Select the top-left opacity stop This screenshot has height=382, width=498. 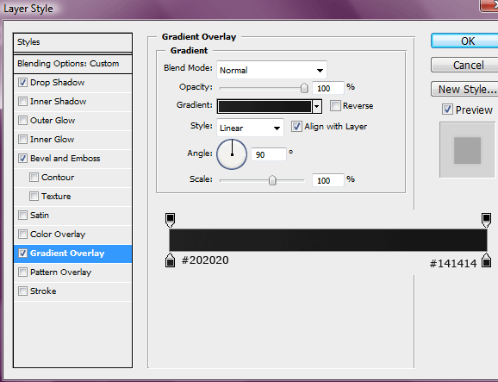click(x=171, y=220)
